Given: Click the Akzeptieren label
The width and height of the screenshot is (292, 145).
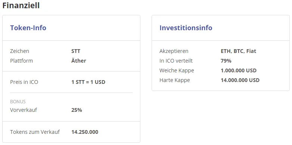Looking at the screenshot, I should pos(174,51).
